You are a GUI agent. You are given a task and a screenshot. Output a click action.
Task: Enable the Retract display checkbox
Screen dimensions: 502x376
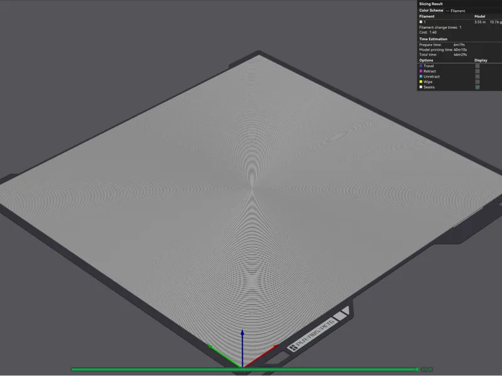pyautogui.click(x=478, y=71)
